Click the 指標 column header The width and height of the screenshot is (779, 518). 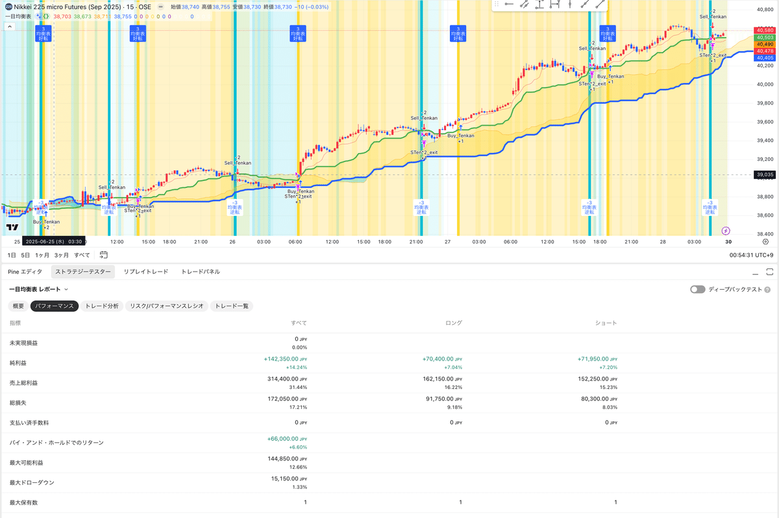[x=15, y=322]
